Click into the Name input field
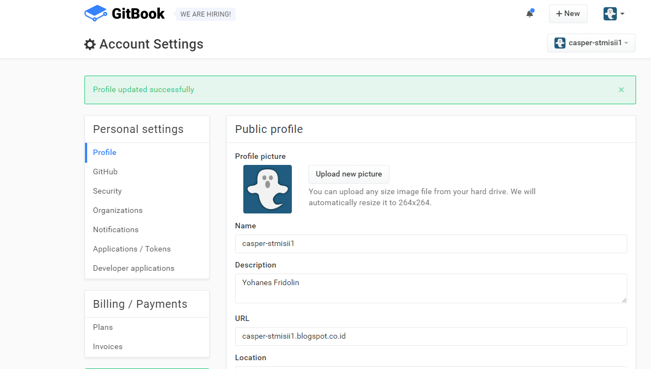Screen dimensions: 651x369 coord(431,244)
